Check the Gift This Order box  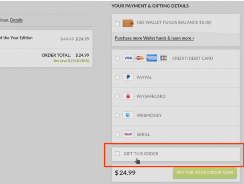117,154
